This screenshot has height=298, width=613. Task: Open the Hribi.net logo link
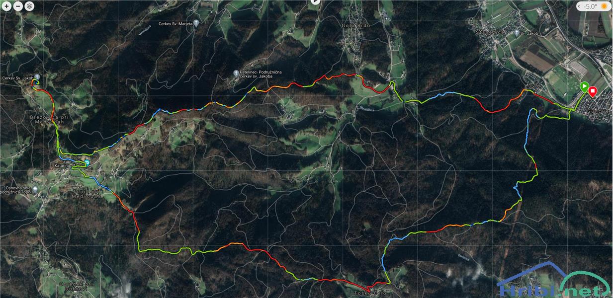pos(554,281)
